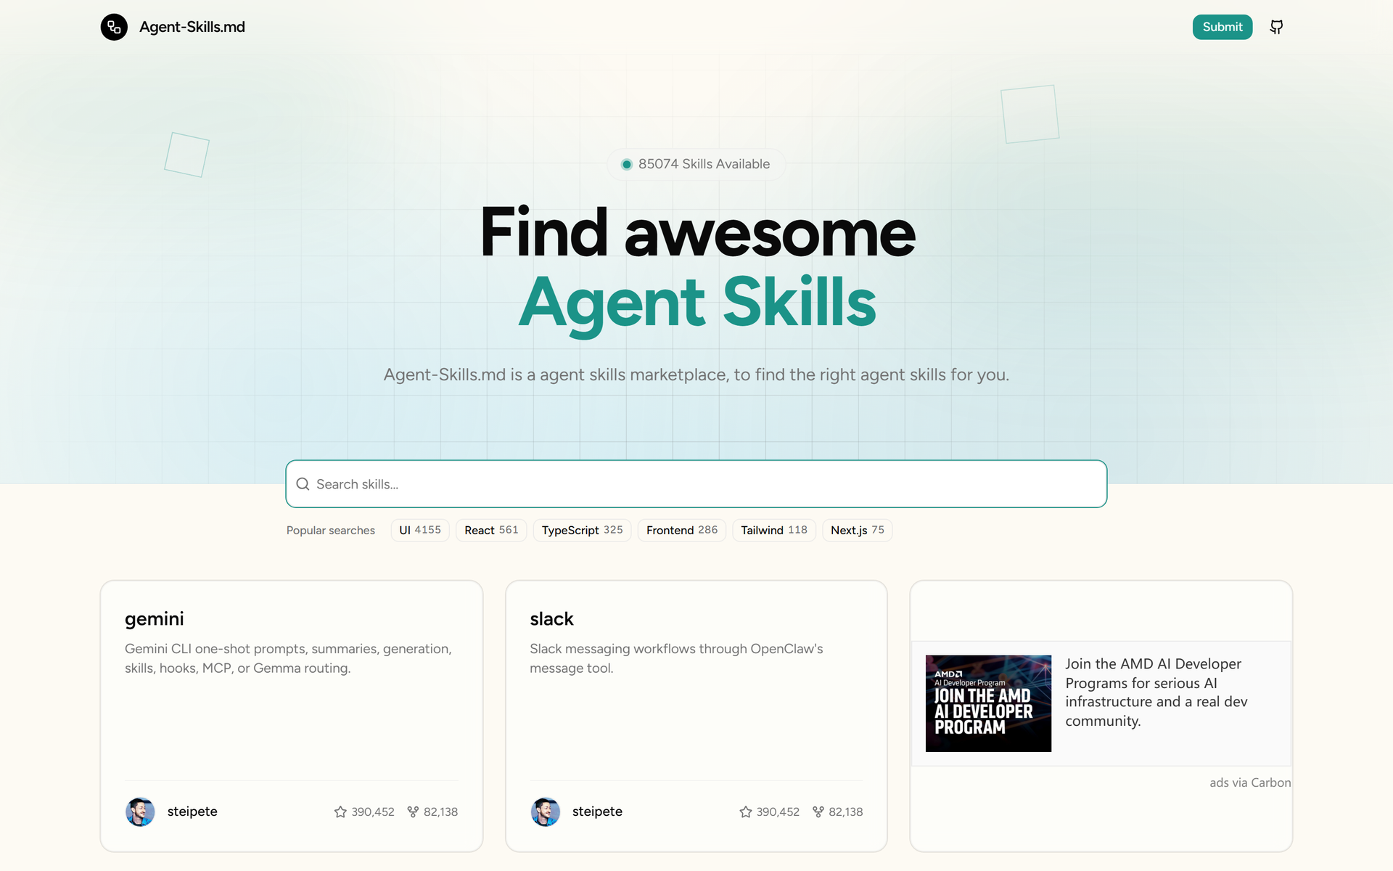Click the slack card description text
The height and width of the screenshot is (871, 1393).
coord(676,658)
